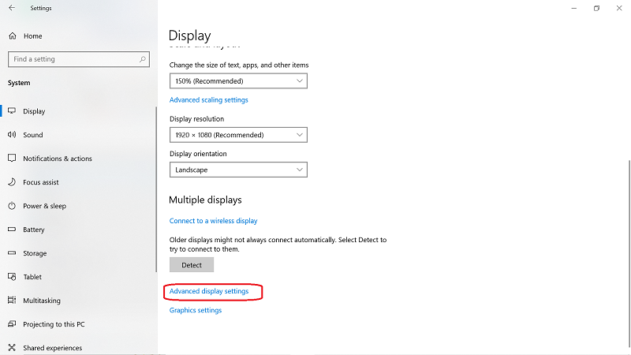Click the Graphics settings link
The image size is (631, 355).
pyautogui.click(x=196, y=310)
